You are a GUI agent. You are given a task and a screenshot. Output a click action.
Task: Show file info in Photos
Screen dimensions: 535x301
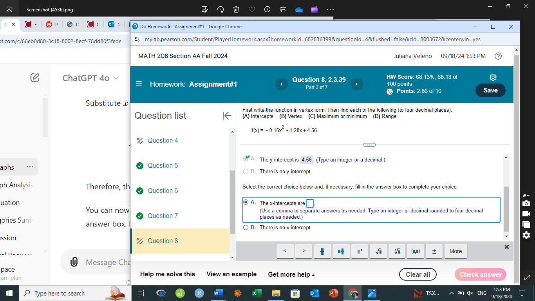tap(267, 10)
